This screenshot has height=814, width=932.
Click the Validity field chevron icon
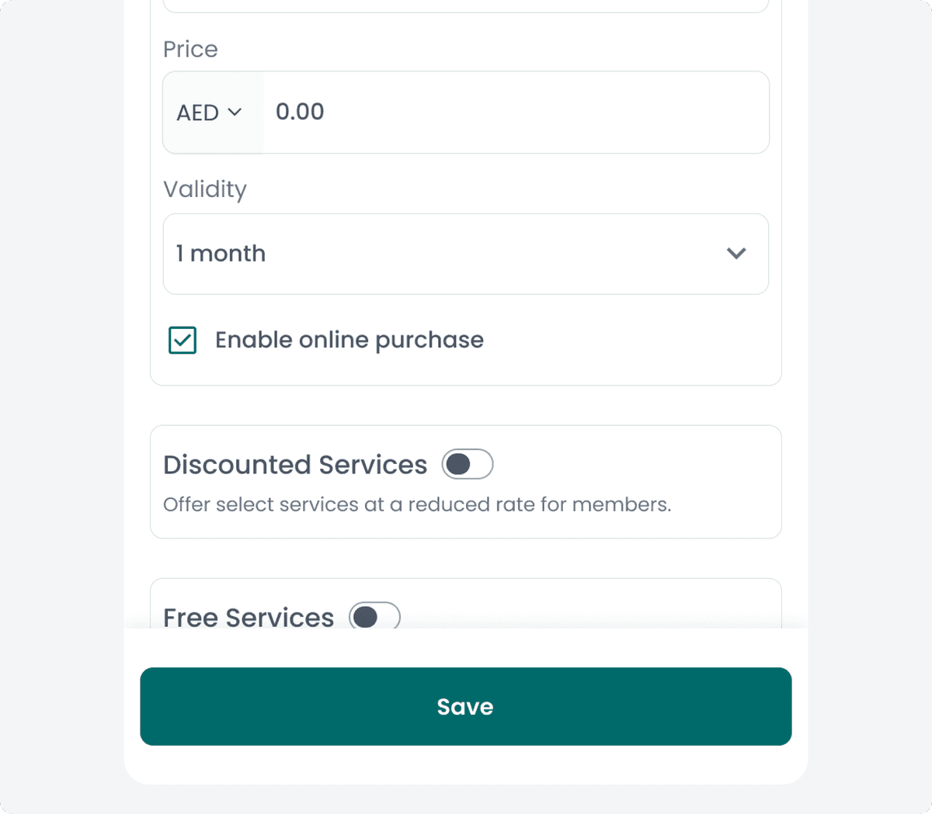click(736, 254)
